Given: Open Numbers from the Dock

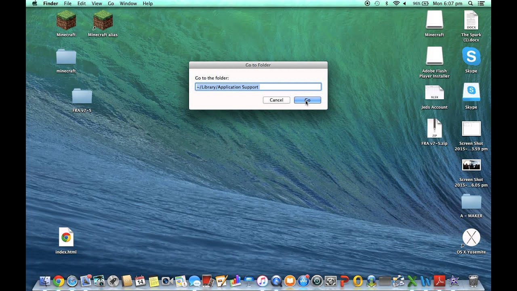Looking at the screenshot, I should click(x=235, y=281).
